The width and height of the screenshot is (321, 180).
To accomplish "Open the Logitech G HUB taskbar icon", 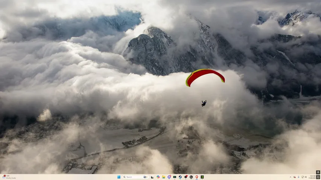I will pos(191,177).
